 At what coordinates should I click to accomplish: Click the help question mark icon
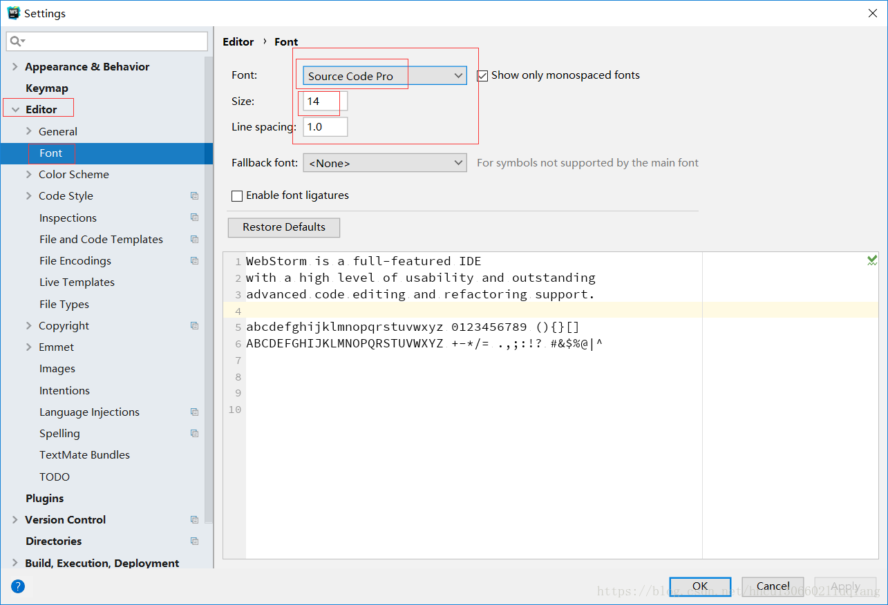point(19,586)
